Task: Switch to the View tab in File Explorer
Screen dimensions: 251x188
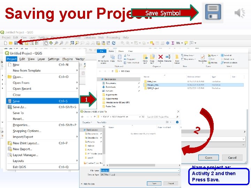Action: (x=130, y=51)
